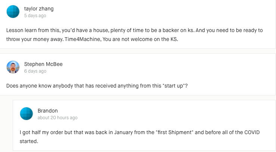Click the "6 days ago" timestamp
Viewport: 276px width, 152px height.
point(35,71)
